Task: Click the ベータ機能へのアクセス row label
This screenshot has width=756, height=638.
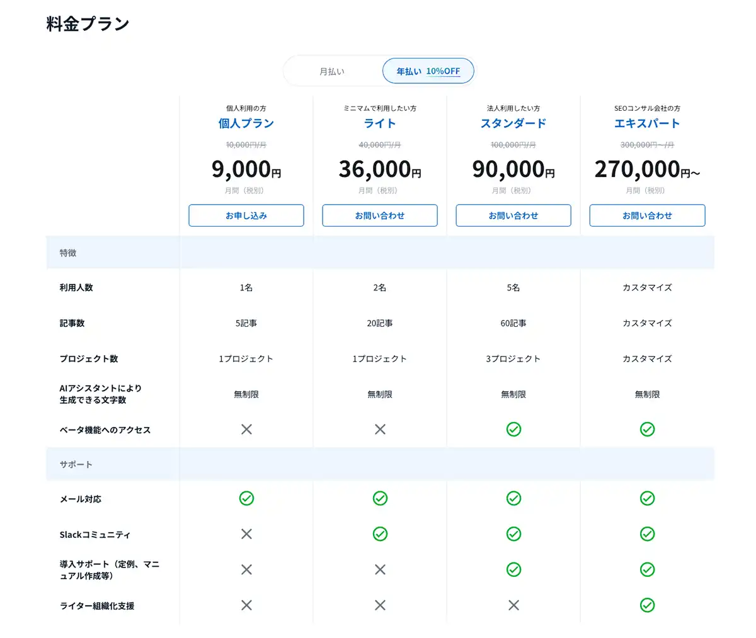Action: [105, 430]
